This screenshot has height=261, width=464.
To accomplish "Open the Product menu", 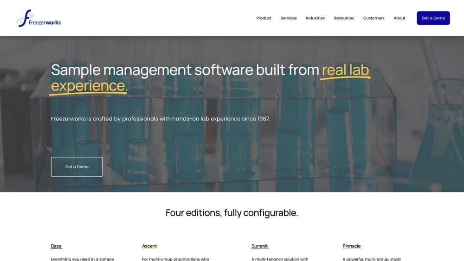I will tap(264, 18).
